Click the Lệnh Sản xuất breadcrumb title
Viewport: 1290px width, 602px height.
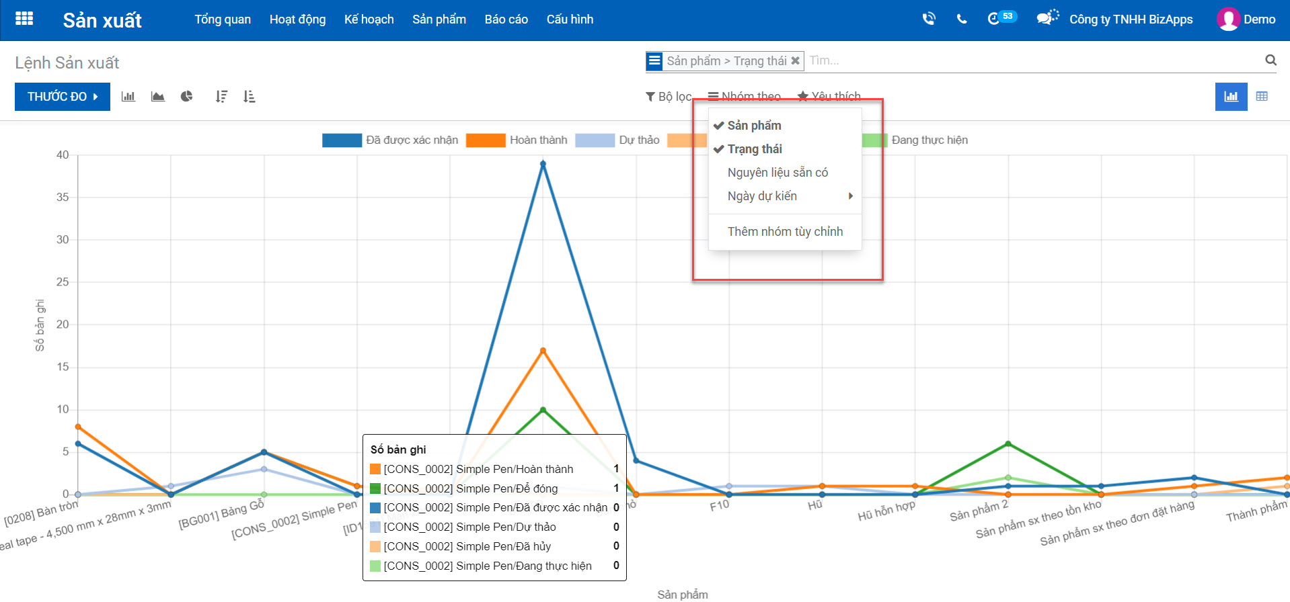(x=67, y=63)
